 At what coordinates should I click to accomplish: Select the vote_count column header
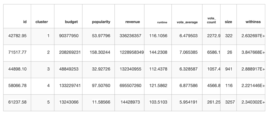click(212, 20)
